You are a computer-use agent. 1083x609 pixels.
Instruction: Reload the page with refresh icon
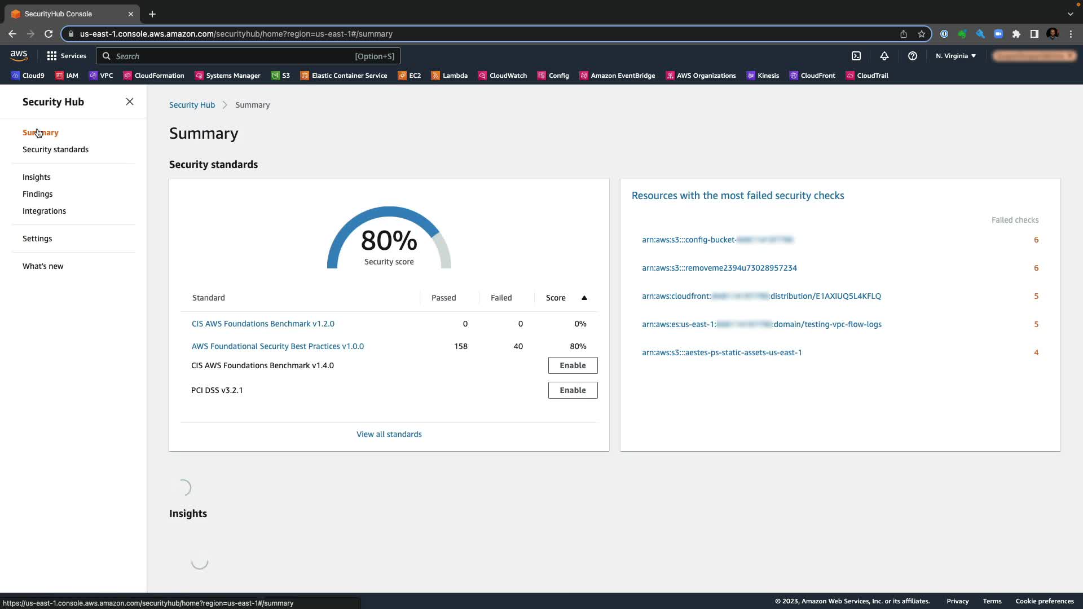click(x=49, y=34)
